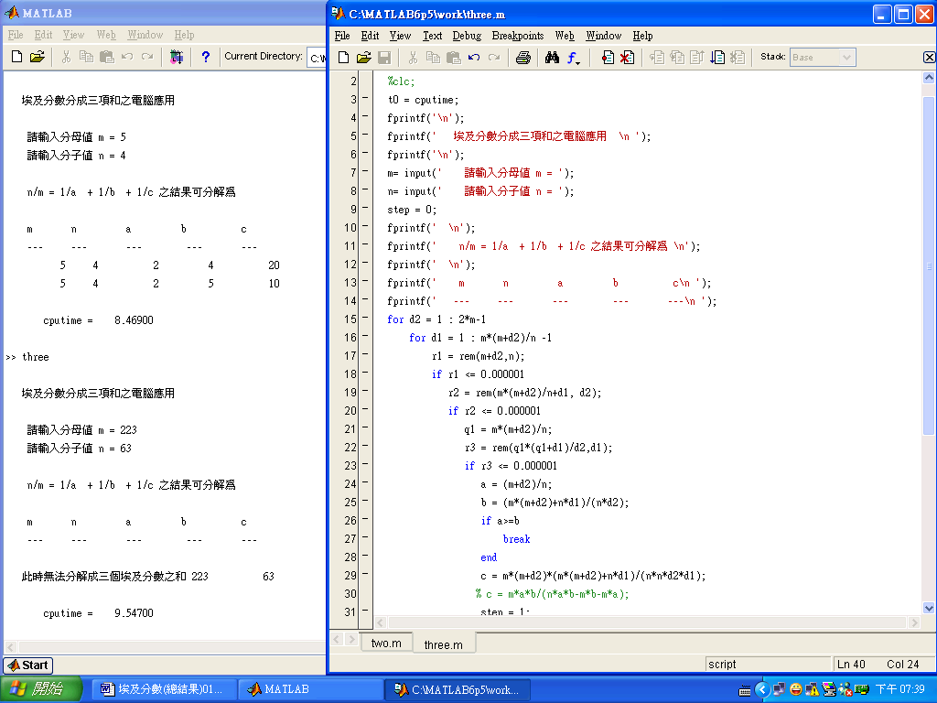Open Web menu in MATLAB command window
Viewport: 937px width, 703px height.
pyautogui.click(x=106, y=35)
